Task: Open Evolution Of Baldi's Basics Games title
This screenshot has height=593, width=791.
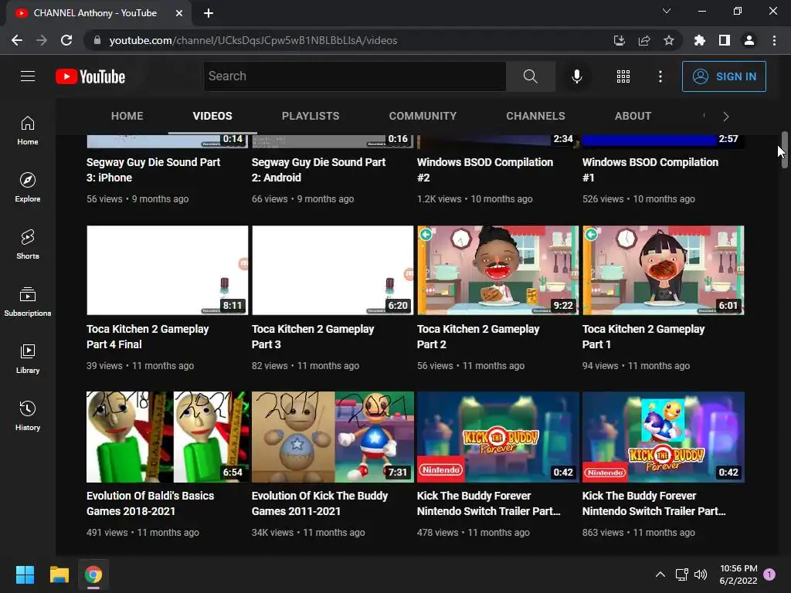Action: click(x=151, y=503)
